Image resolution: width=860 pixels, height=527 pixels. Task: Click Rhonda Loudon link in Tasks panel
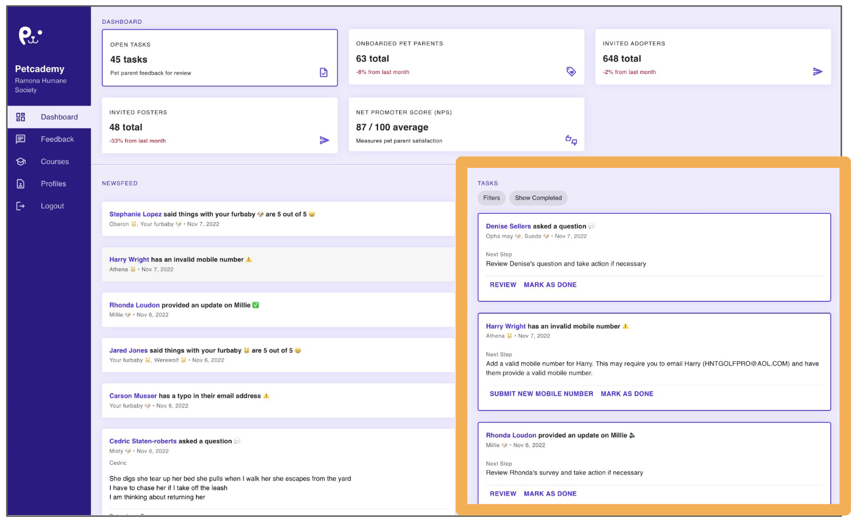pos(511,435)
